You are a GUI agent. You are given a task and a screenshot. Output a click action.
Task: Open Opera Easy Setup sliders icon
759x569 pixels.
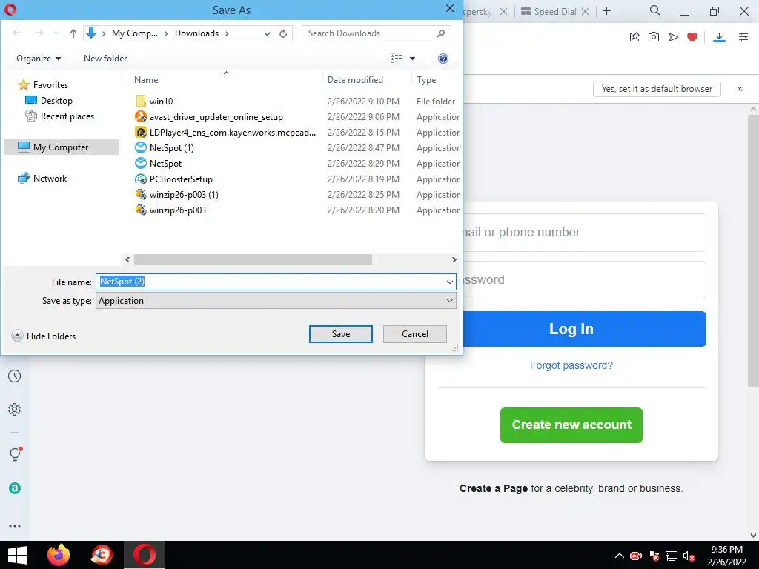point(743,37)
